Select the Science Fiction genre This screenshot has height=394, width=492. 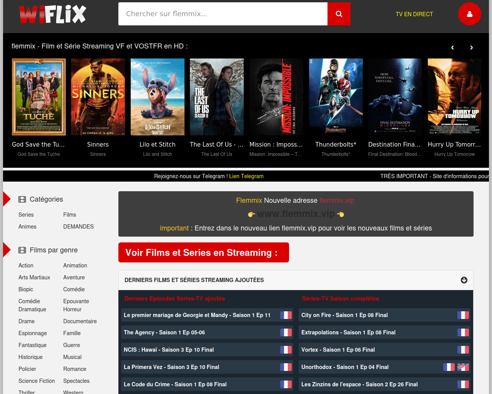(x=37, y=381)
